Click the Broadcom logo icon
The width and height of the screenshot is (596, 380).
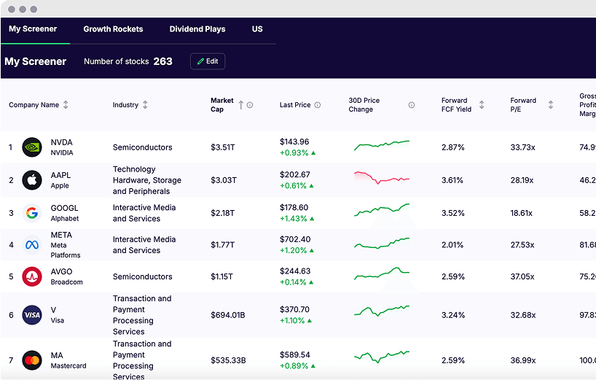click(x=32, y=276)
